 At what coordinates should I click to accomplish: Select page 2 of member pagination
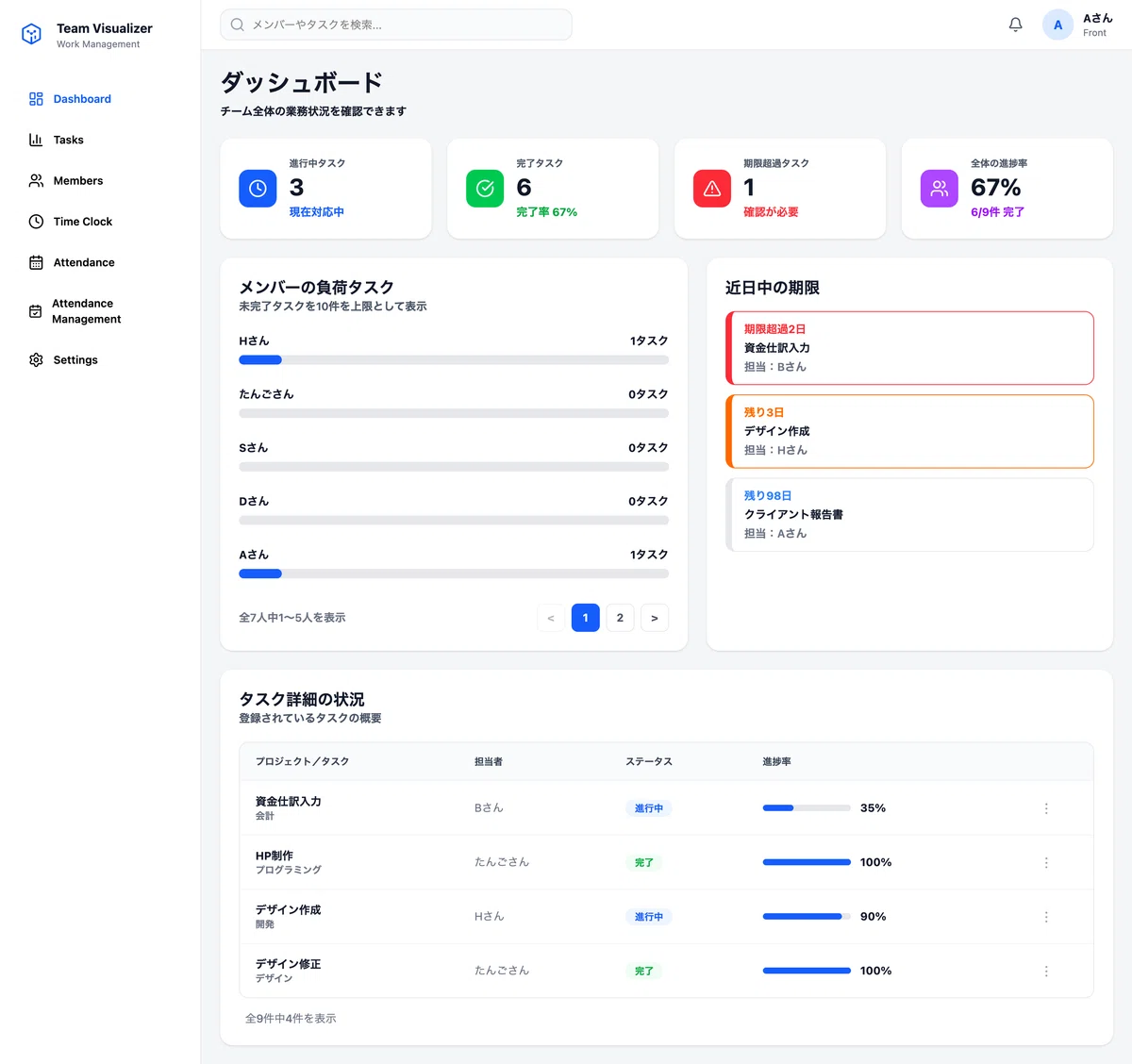pos(620,618)
